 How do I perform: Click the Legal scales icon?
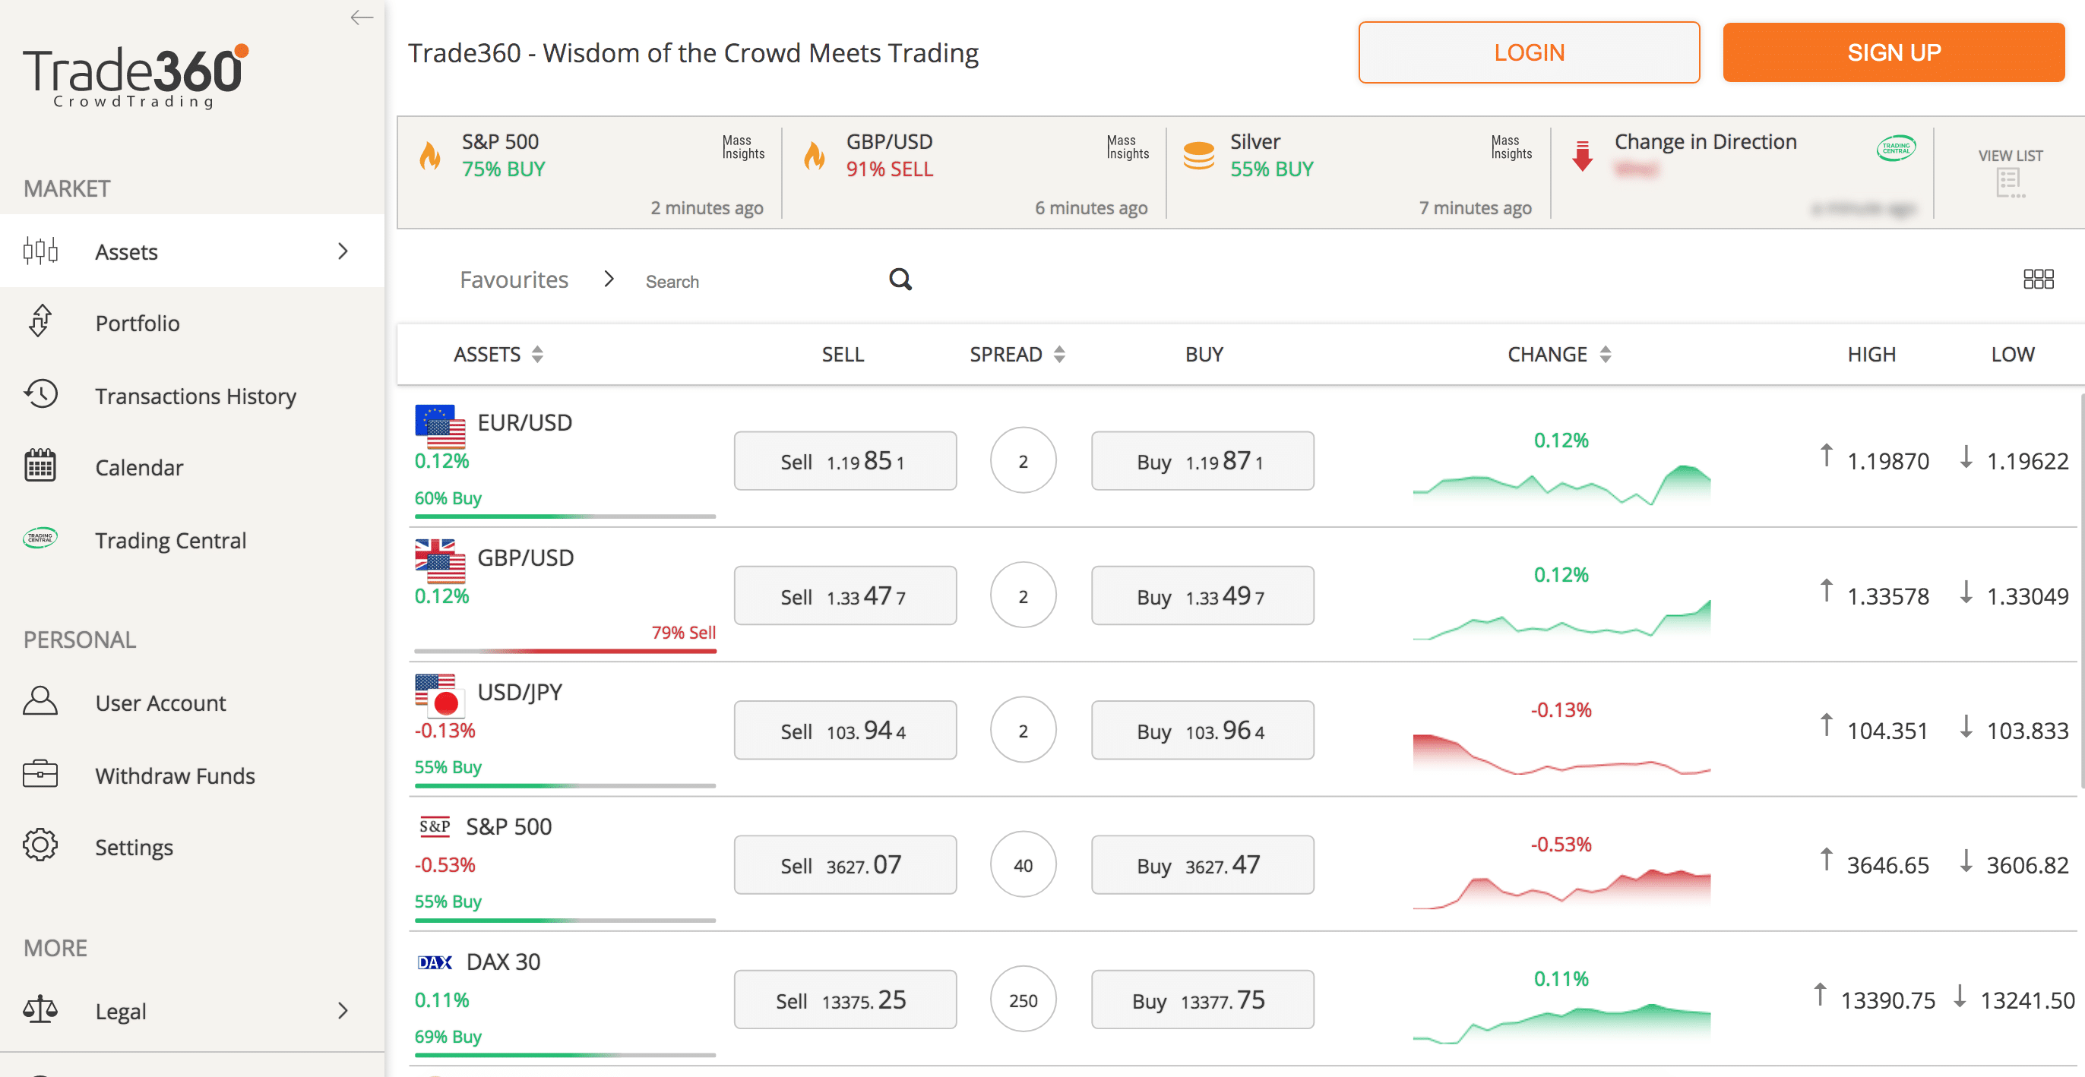(x=40, y=1010)
